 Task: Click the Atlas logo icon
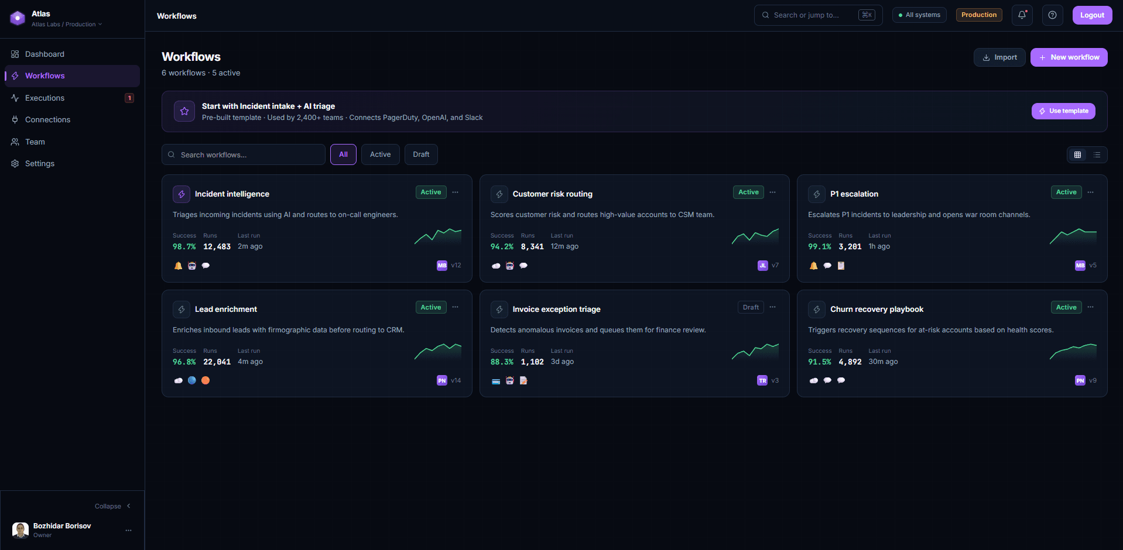click(18, 19)
